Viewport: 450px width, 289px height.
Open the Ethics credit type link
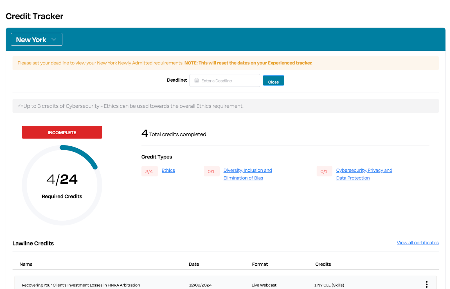[x=168, y=170]
